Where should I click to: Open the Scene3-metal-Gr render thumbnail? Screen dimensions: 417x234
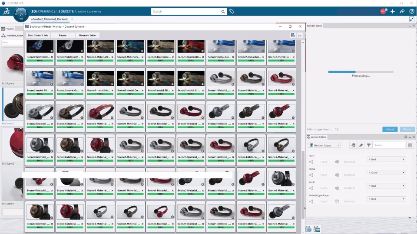pyautogui.click(x=191, y=78)
